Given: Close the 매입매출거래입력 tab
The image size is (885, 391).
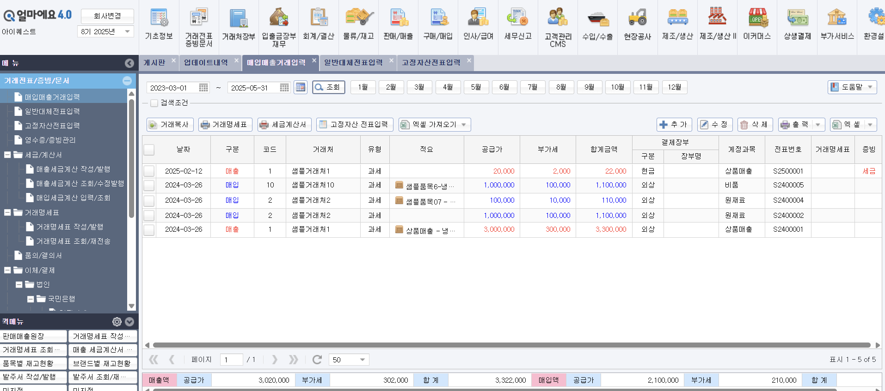Looking at the screenshot, I should tap(314, 60).
